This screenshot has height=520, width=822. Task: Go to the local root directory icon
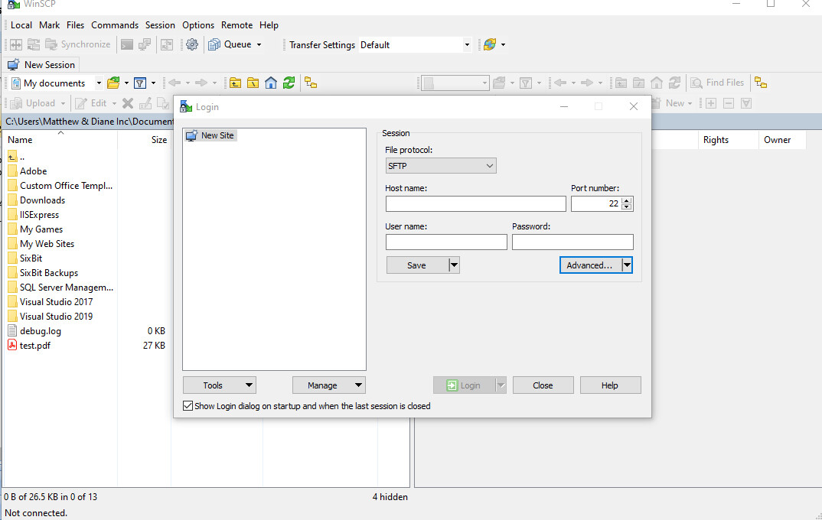[253, 83]
